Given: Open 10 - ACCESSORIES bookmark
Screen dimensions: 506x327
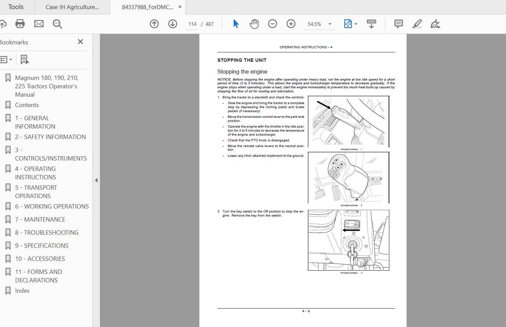Looking at the screenshot, I should click(x=40, y=259).
